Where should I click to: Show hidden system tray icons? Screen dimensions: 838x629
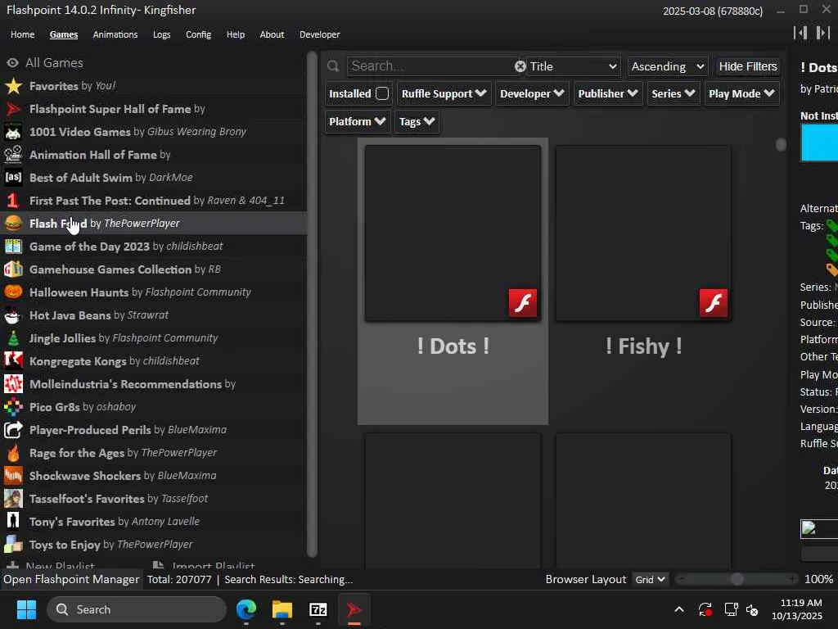(679, 609)
